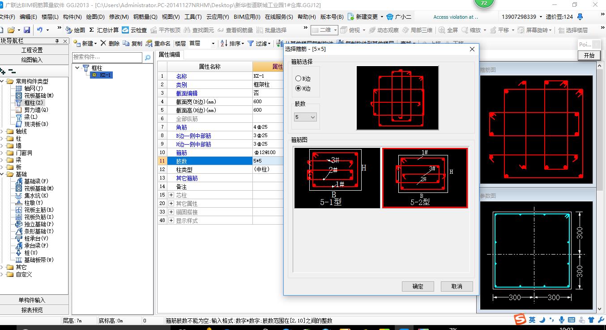Open the 绘图 drawing tool
Viewport: 606px width, 330px height.
pyautogui.click(x=75, y=30)
